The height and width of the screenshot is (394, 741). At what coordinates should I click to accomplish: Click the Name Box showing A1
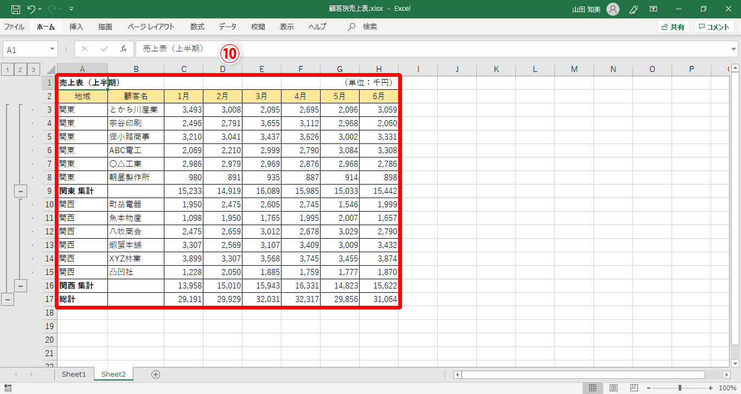(x=25, y=49)
